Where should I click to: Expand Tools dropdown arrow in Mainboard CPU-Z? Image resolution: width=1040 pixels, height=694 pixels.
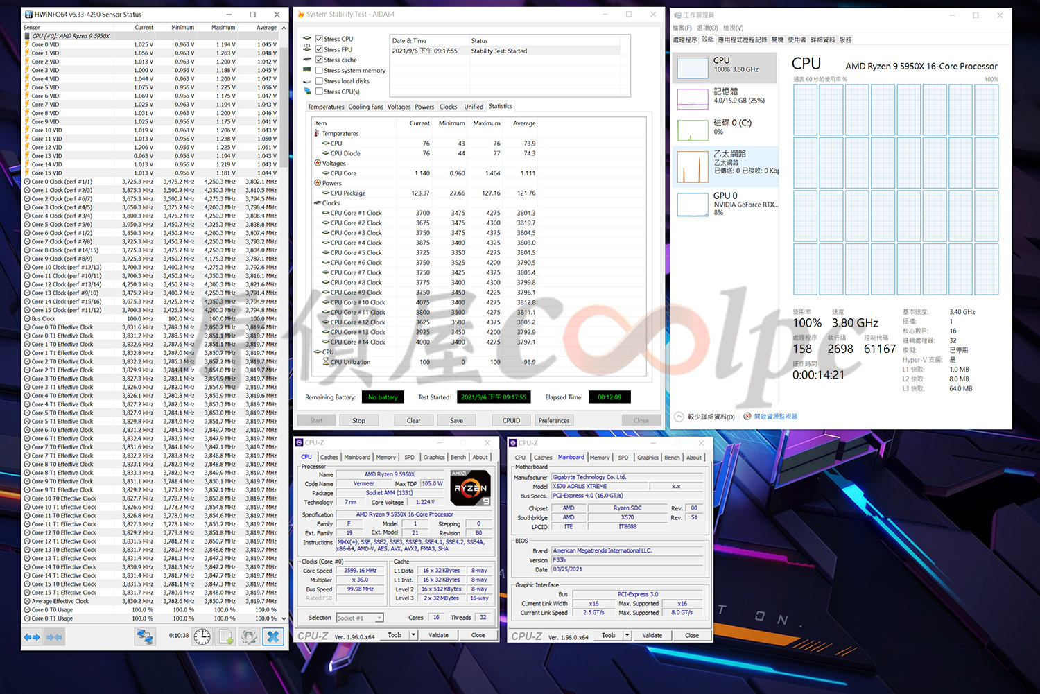click(x=627, y=635)
